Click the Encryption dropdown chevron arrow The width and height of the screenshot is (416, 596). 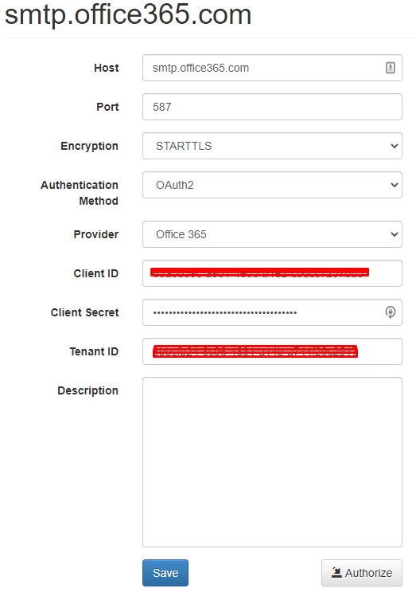click(x=395, y=146)
